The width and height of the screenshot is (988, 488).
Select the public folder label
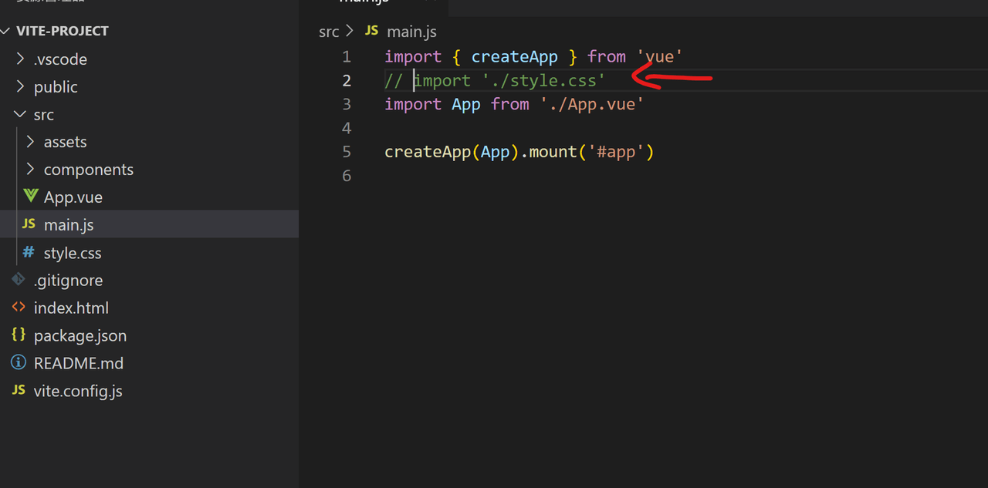(x=56, y=87)
